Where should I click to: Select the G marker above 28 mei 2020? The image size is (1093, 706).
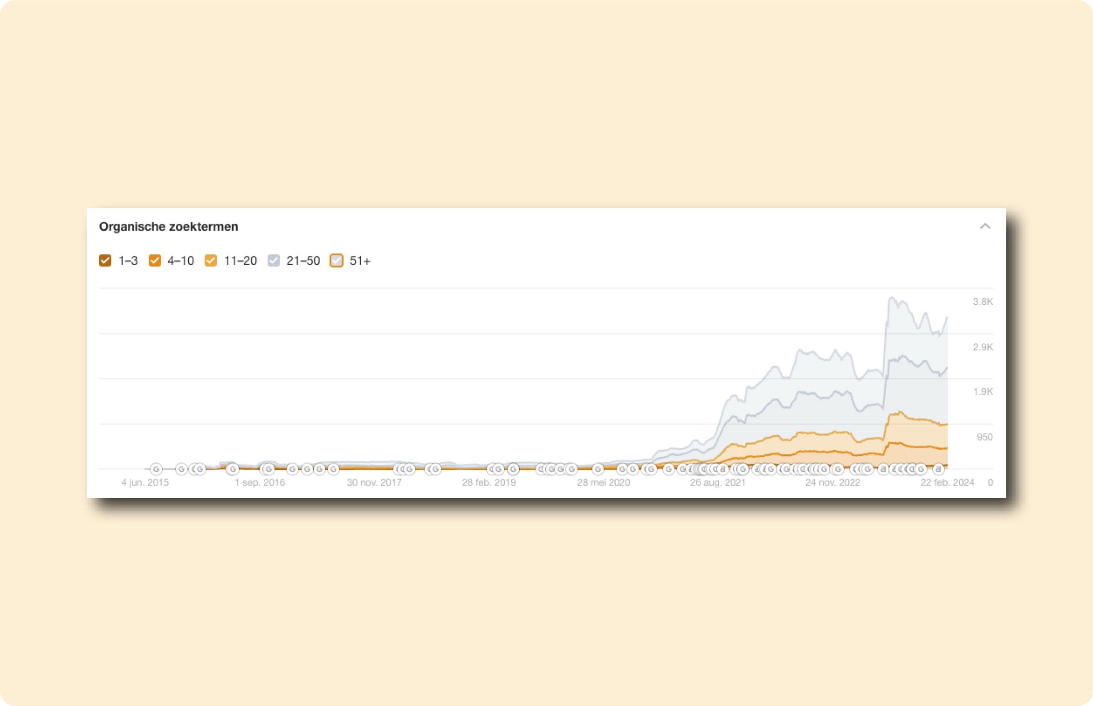pyautogui.click(x=597, y=469)
